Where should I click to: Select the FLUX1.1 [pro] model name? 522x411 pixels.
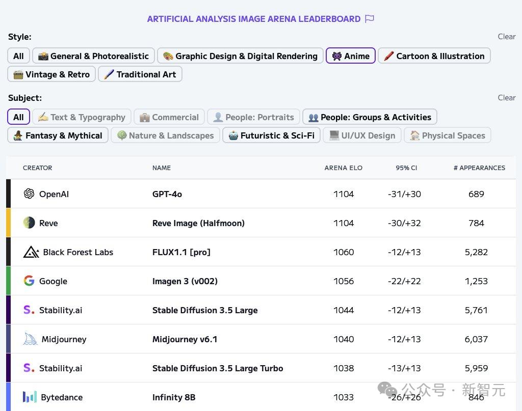coord(181,253)
